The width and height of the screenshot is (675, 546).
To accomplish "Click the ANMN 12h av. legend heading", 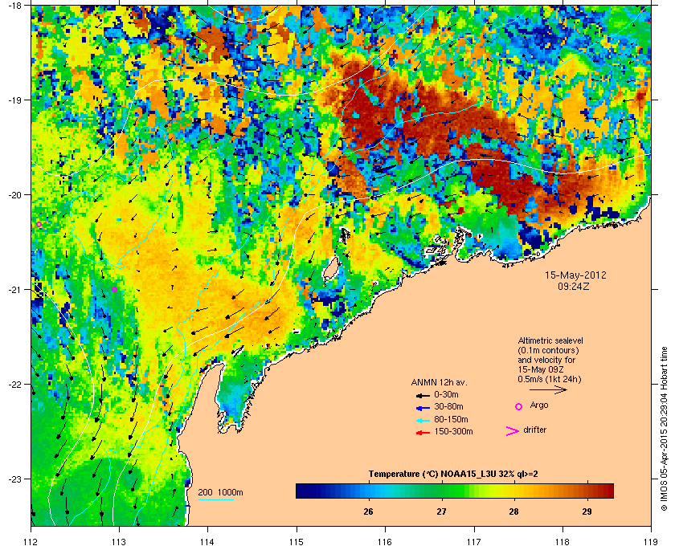I will [439, 382].
